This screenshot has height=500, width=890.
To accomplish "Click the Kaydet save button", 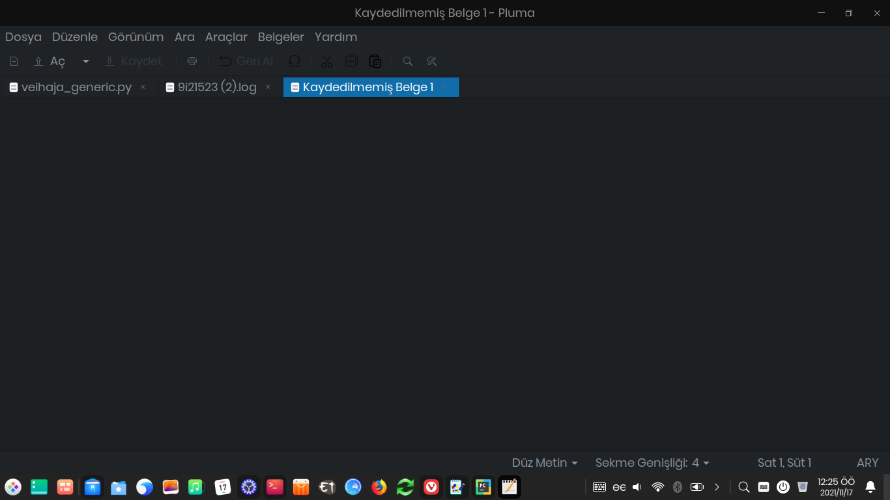I will pos(134,61).
